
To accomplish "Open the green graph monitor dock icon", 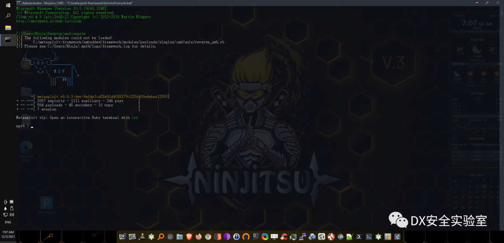I will (293, 236).
